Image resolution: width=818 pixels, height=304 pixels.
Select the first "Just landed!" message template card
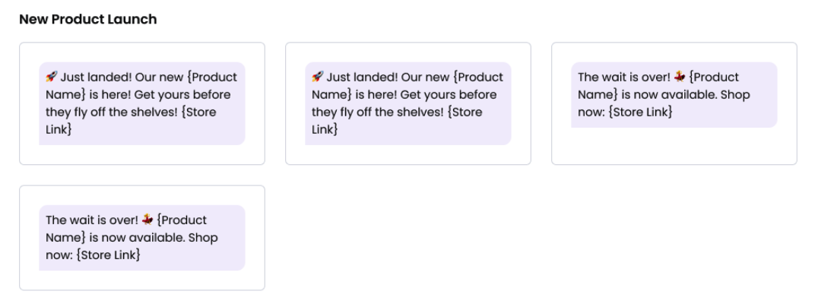[x=142, y=103]
